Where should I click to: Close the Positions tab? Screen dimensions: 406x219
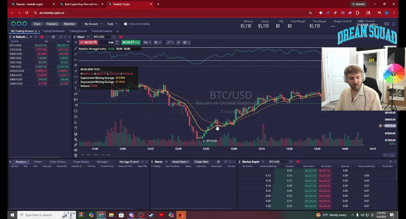(28, 162)
